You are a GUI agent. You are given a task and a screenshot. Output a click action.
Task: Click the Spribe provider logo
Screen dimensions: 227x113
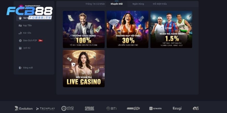(x=89, y=108)
